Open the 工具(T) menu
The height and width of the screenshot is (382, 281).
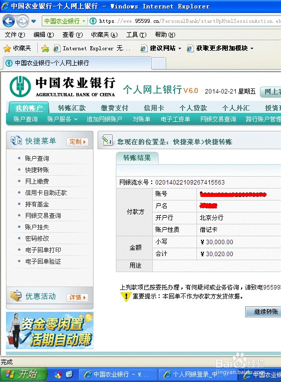pos(136,35)
